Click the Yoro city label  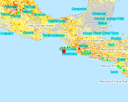point(111,45)
